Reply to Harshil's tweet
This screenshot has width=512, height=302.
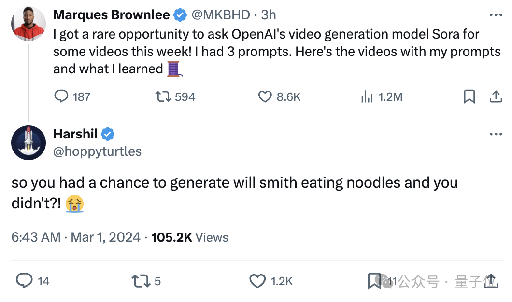pyautogui.click(x=25, y=280)
